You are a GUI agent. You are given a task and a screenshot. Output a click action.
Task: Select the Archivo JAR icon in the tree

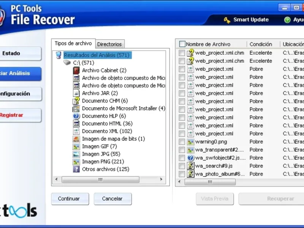76,93
